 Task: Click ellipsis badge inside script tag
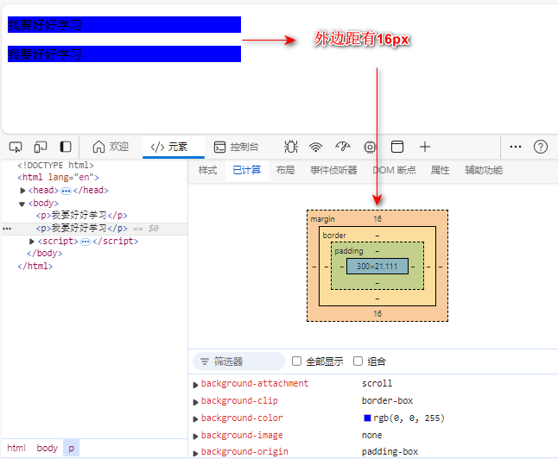pos(86,242)
